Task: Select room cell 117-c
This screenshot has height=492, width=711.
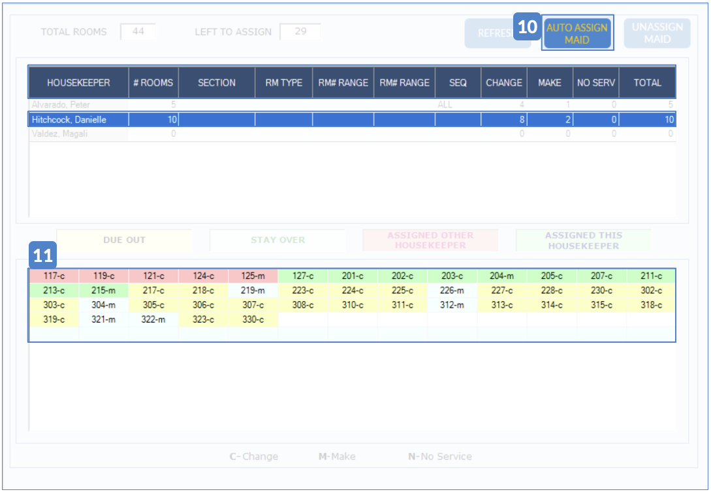Action: coord(54,276)
